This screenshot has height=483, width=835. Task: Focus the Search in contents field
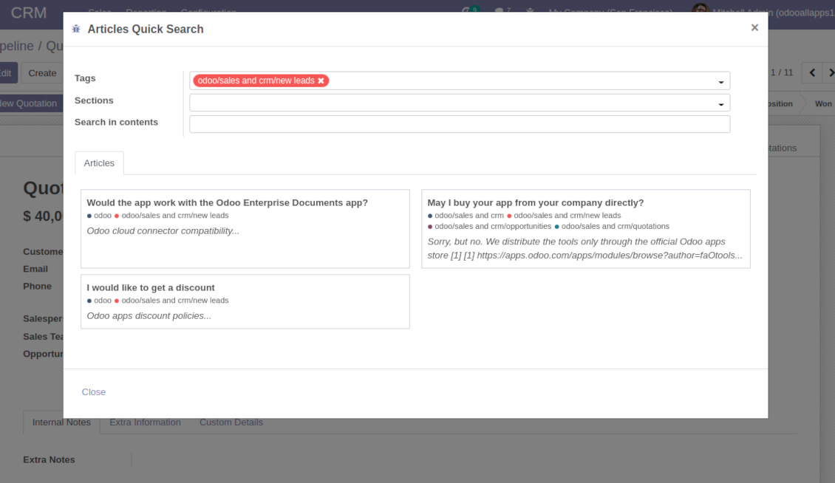pos(460,124)
